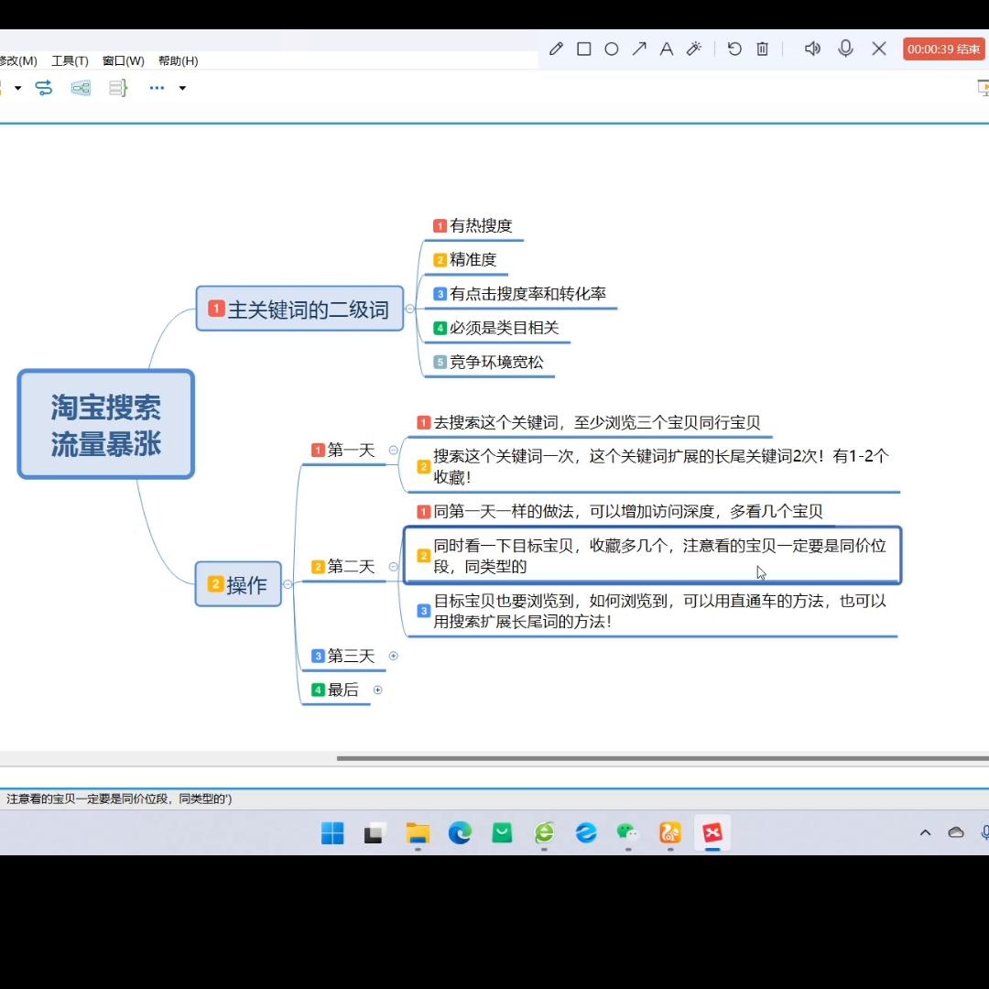Screen dimensions: 989x989
Task: Select the 最后 subtopic
Action: 336,690
